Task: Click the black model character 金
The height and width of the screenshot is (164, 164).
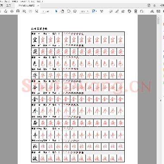Action: click(35, 99)
